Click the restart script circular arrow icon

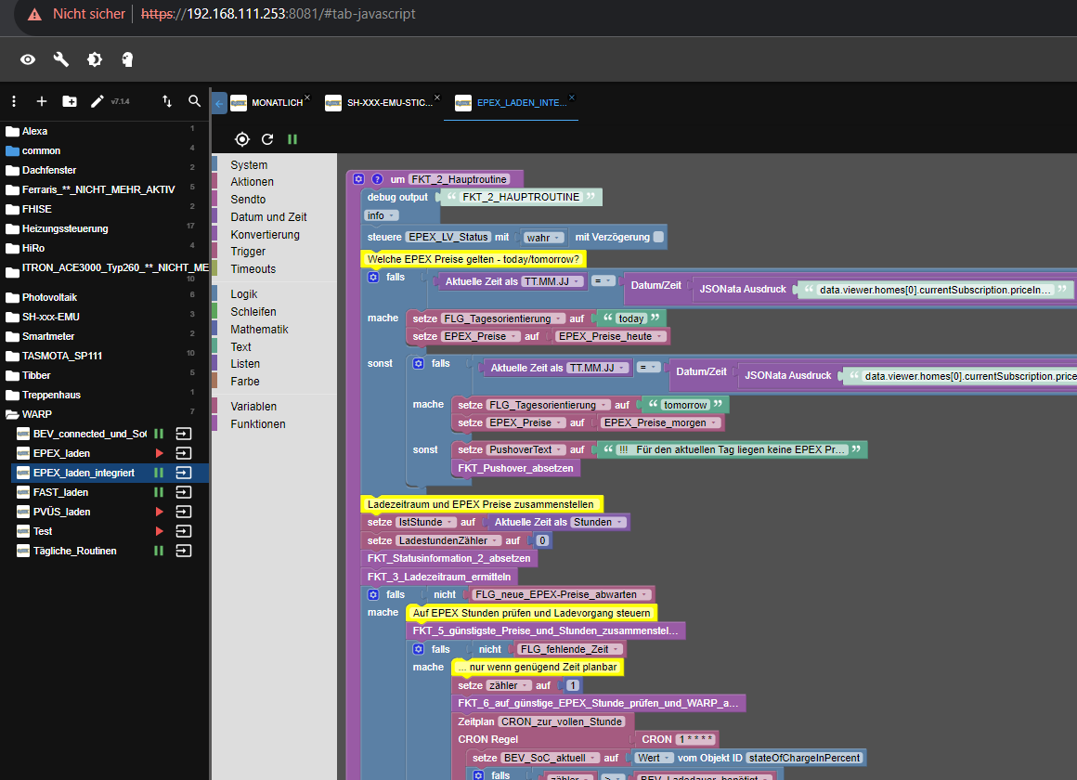[x=267, y=139]
